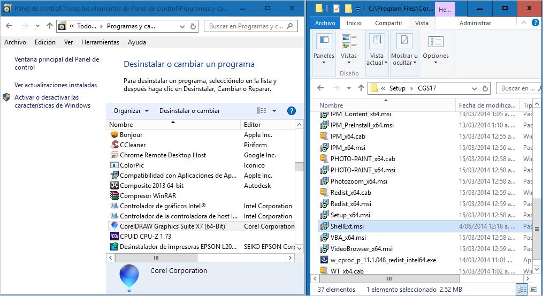This screenshot has width=543, height=296.
Task: Click the view mode icon beside Desinstalar o cambiar
Action: [262, 111]
